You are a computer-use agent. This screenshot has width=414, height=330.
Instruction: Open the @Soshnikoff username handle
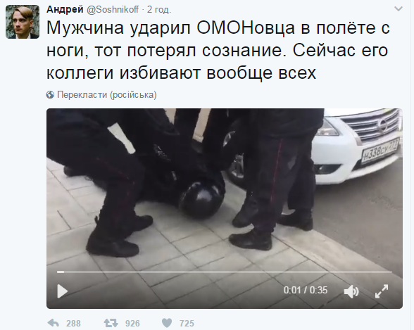113,9
